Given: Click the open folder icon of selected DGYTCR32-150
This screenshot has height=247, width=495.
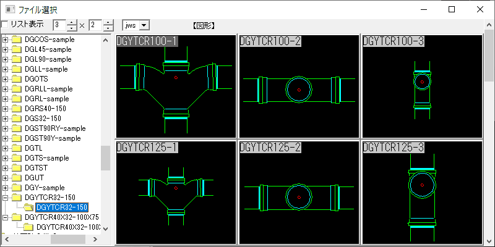Looking at the screenshot, I should [x=28, y=207].
